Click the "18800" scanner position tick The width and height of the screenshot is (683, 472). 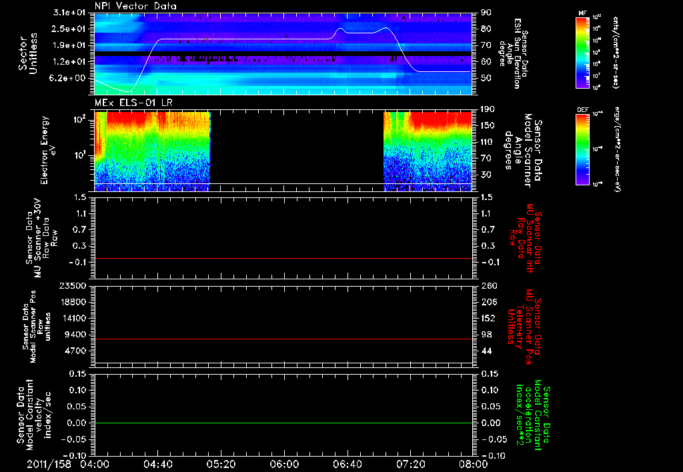click(73, 302)
